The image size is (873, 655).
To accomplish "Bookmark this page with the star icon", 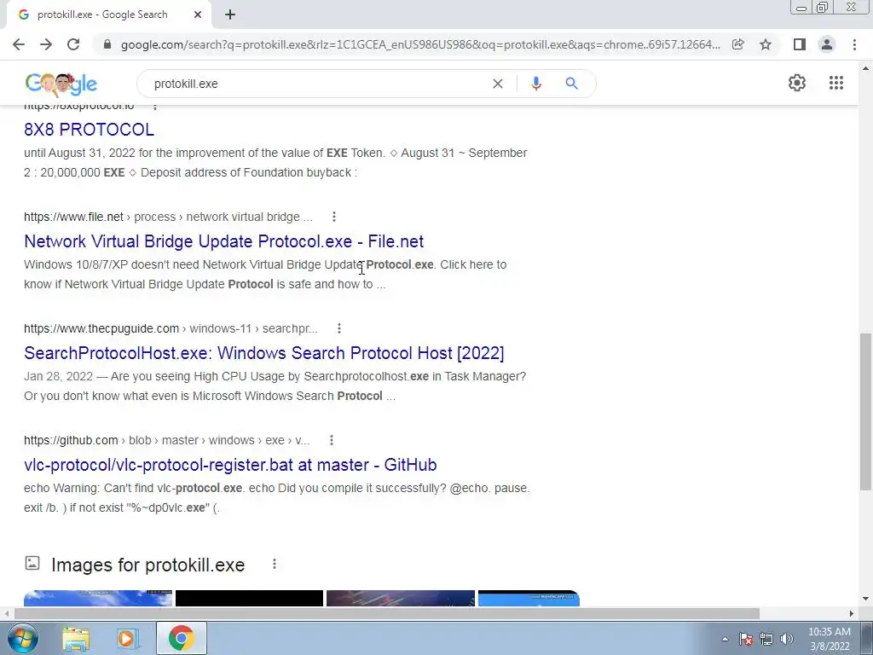I will click(766, 44).
